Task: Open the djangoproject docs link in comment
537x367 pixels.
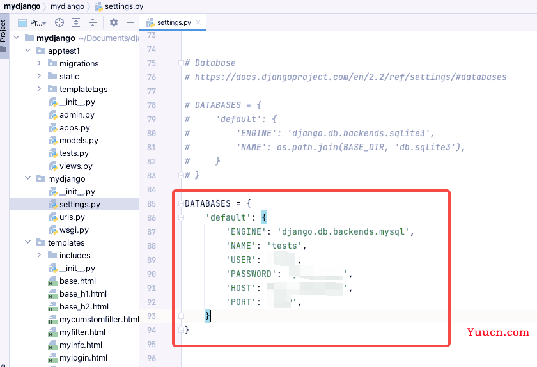Action: click(351, 77)
